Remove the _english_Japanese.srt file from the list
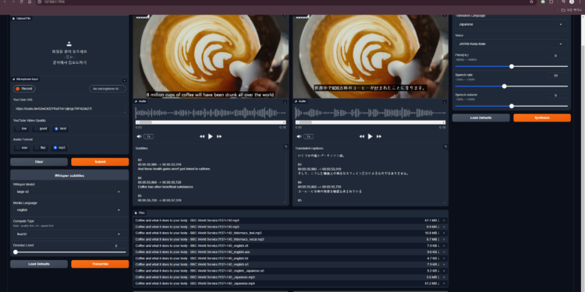585x292 pixels. pyautogui.click(x=444, y=271)
